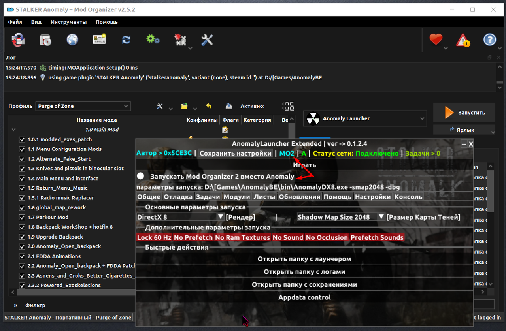
Task: Uncheck the 1.0.1 modded_exes_patch mod
Action: pos(22,139)
